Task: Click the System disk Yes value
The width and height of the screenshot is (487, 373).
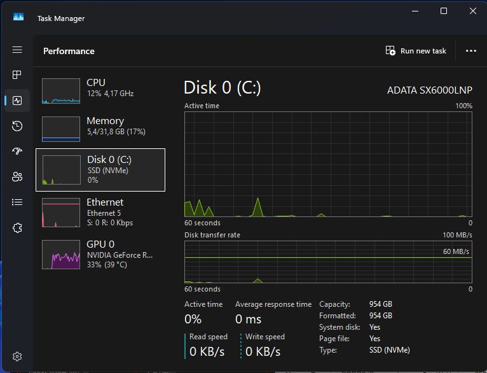Action: [x=374, y=327]
